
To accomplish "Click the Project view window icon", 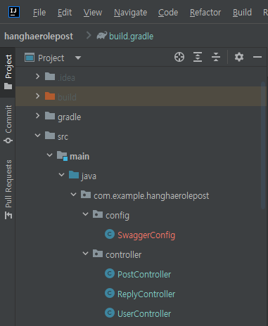I will tap(30, 58).
